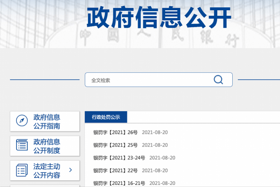This screenshot has width=280, height=187.
Task: Open notice 银罚字【2021】16-21号
Action: click(119, 183)
